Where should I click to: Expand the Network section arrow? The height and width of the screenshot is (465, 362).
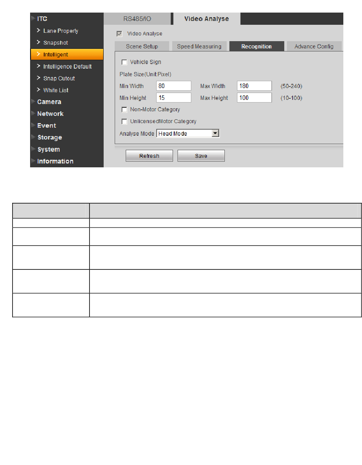(34, 114)
